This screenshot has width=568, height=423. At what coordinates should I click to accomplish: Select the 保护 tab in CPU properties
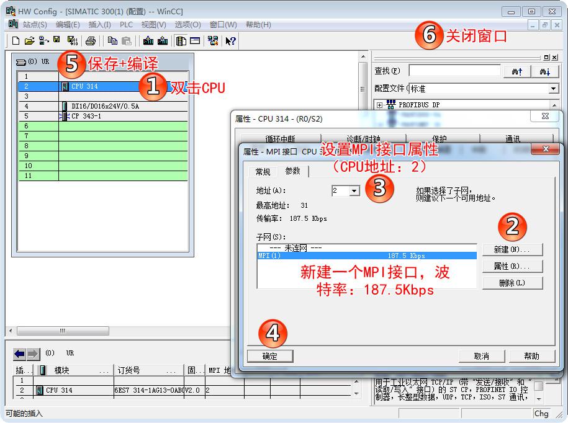click(440, 138)
